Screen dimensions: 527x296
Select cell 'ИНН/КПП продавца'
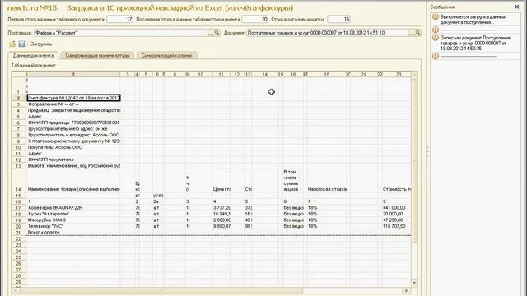pos(73,123)
